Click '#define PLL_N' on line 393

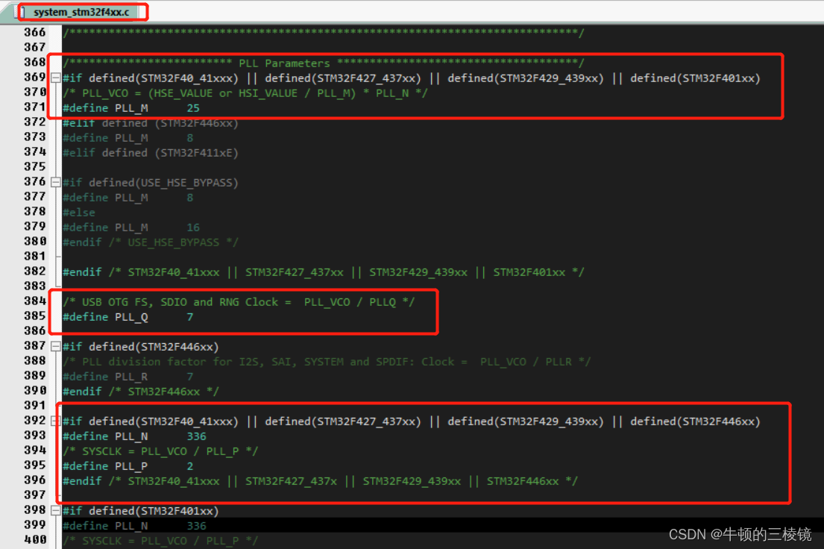point(105,436)
